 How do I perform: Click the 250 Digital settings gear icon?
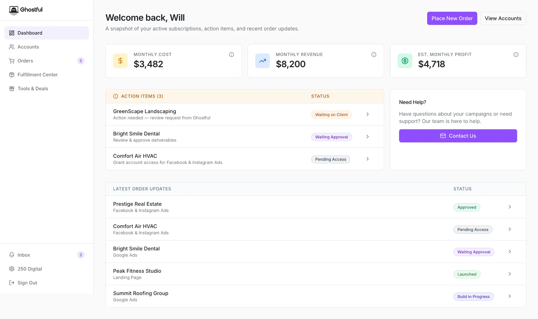(12, 269)
